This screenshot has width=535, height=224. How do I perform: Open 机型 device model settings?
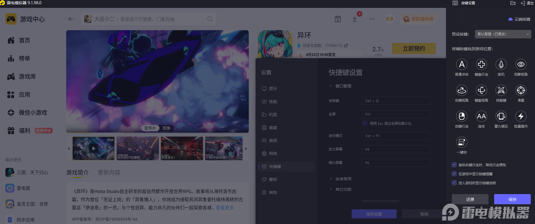coord(287,115)
